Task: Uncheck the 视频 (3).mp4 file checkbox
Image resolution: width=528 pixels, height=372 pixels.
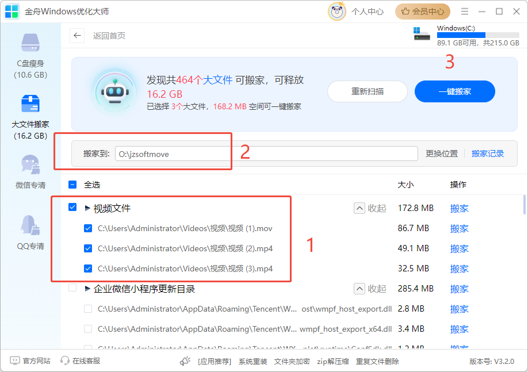Action: point(88,269)
